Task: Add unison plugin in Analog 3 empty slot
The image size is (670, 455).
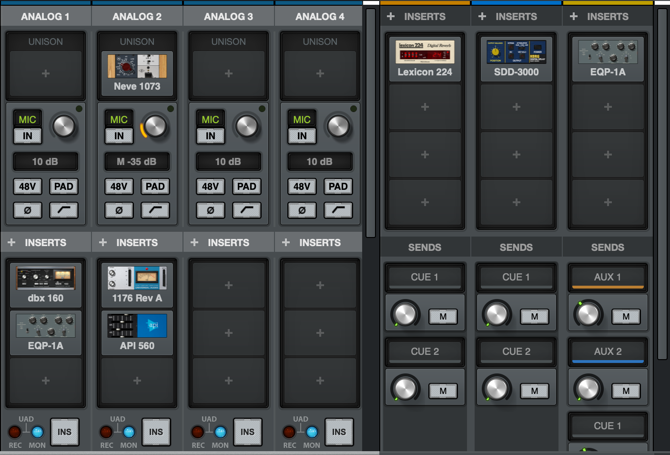Action: (x=229, y=73)
